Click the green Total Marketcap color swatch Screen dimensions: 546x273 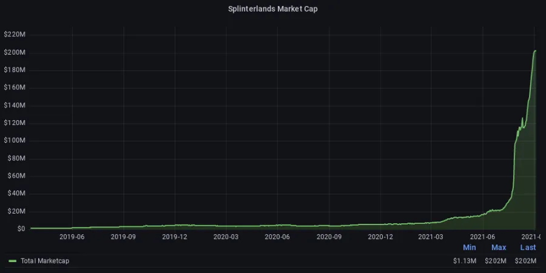tap(13, 261)
